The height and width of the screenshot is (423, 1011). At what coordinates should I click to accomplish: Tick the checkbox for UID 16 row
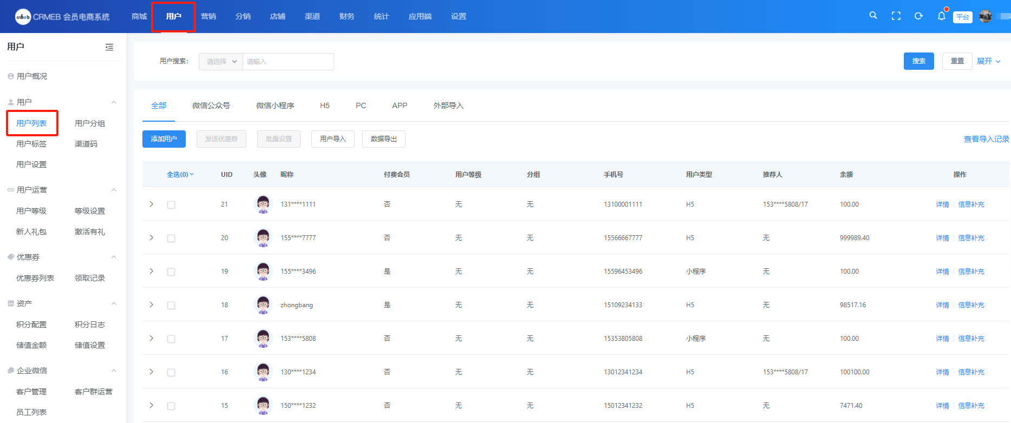171,373
